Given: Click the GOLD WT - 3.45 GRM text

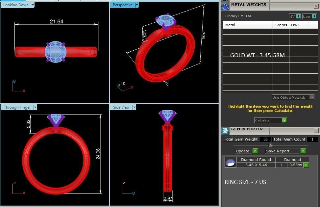Looking at the screenshot, I should [257, 55].
